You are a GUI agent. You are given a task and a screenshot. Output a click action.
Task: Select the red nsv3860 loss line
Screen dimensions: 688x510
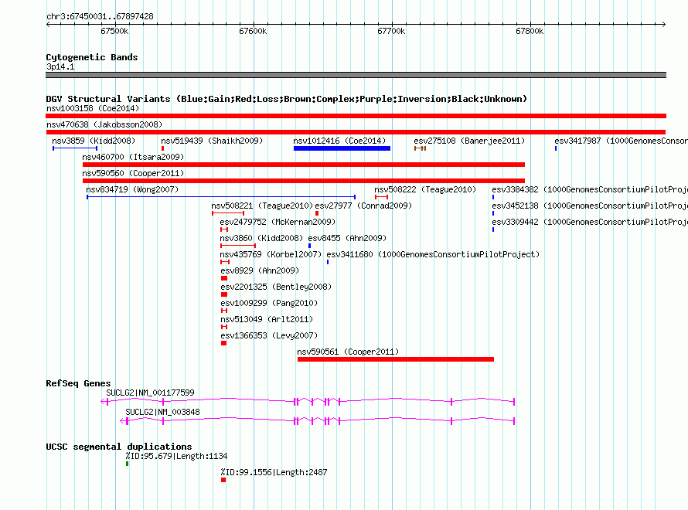click(x=238, y=246)
